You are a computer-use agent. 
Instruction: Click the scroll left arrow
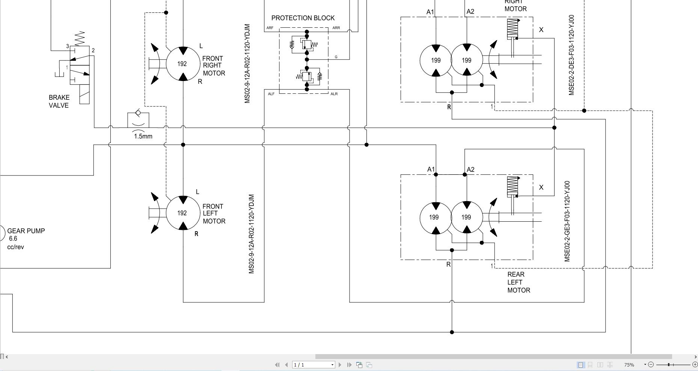point(7,357)
